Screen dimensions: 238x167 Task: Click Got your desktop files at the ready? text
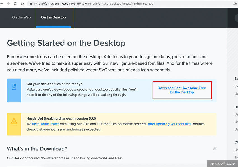pos(54,84)
